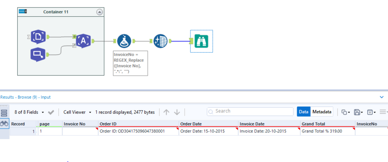This screenshot has height=162, width=388.
Task: Click the Data Cleansing tool on the canvas
Action: [x=160, y=40]
